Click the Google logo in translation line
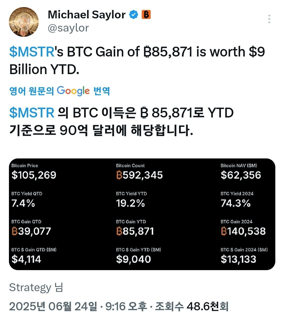 (73, 91)
